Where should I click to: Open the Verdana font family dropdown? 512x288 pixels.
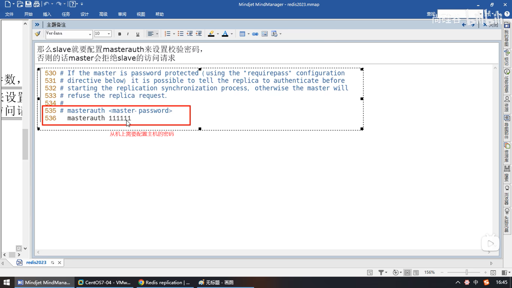coord(90,34)
